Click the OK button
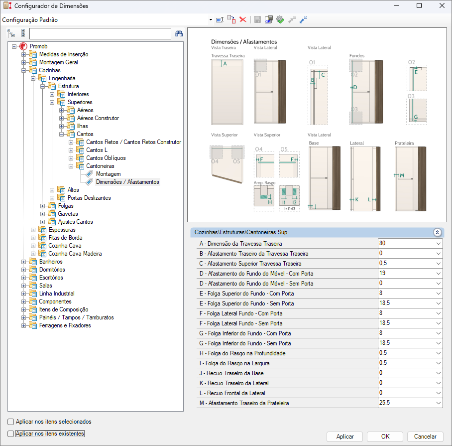The width and height of the screenshot is (452, 446). pyautogui.click(x=385, y=437)
